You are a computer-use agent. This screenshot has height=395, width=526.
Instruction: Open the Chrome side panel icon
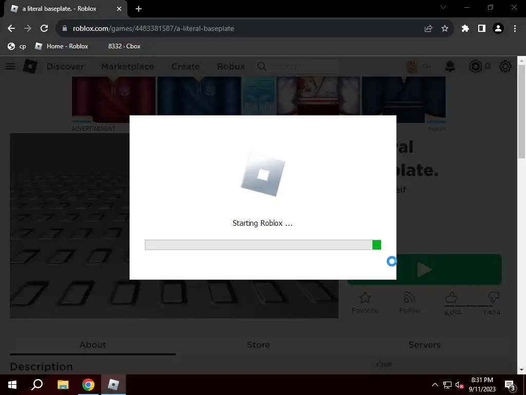482,29
